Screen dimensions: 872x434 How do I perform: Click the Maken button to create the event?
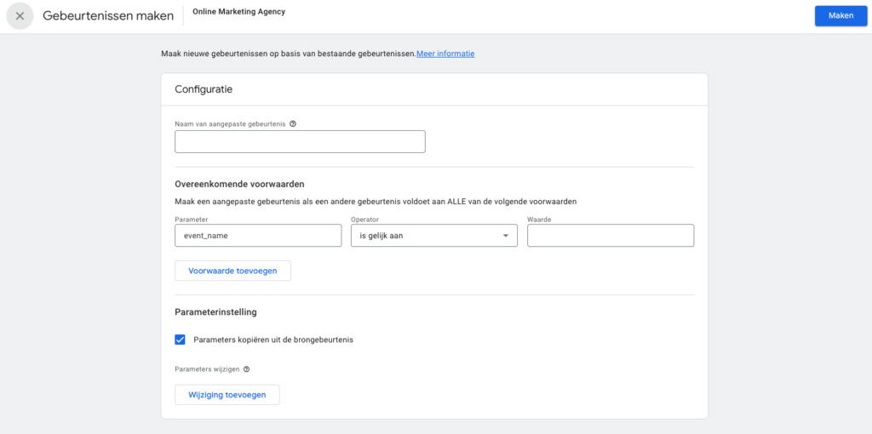coord(840,15)
